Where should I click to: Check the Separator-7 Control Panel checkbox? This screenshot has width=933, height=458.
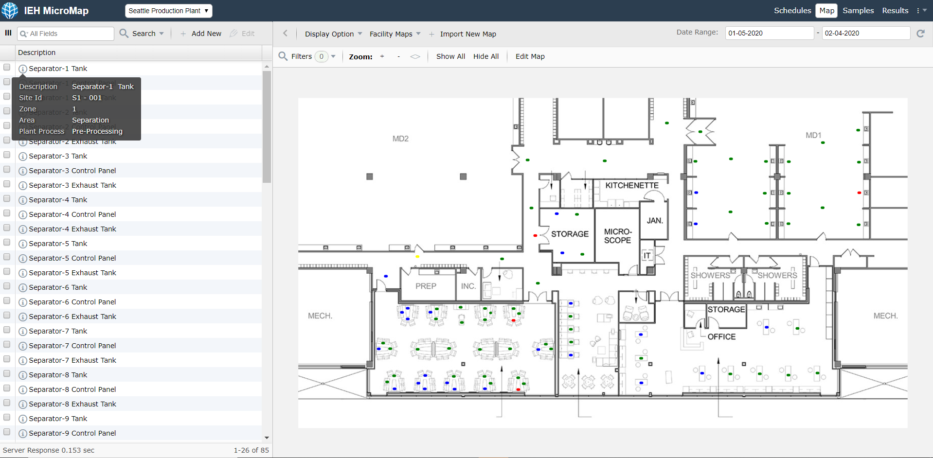click(x=7, y=344)
